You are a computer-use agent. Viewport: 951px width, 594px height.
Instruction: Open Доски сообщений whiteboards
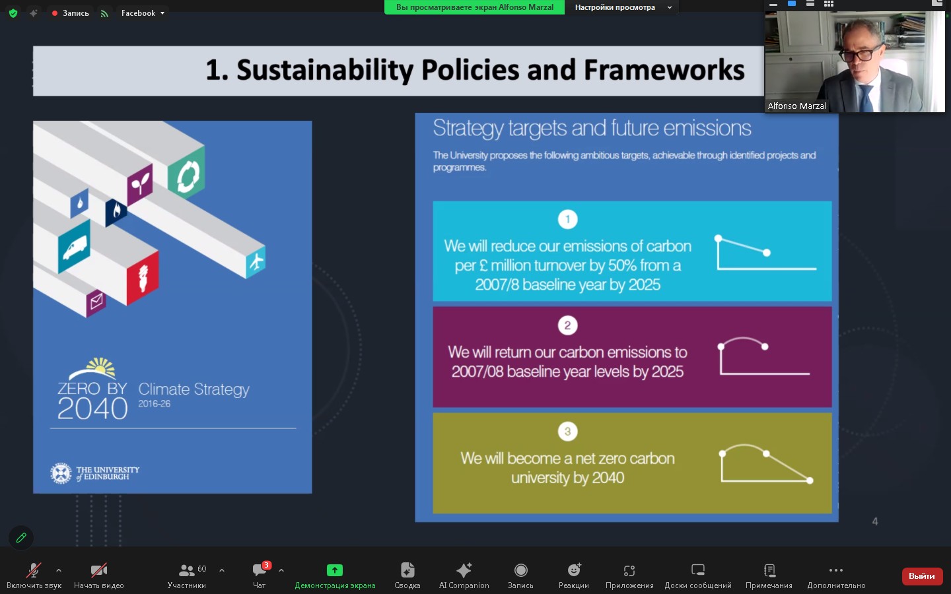(698, 576)
